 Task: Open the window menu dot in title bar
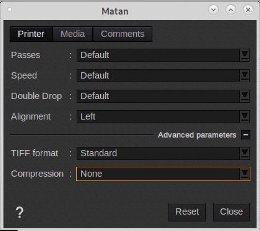pos(9,10)
